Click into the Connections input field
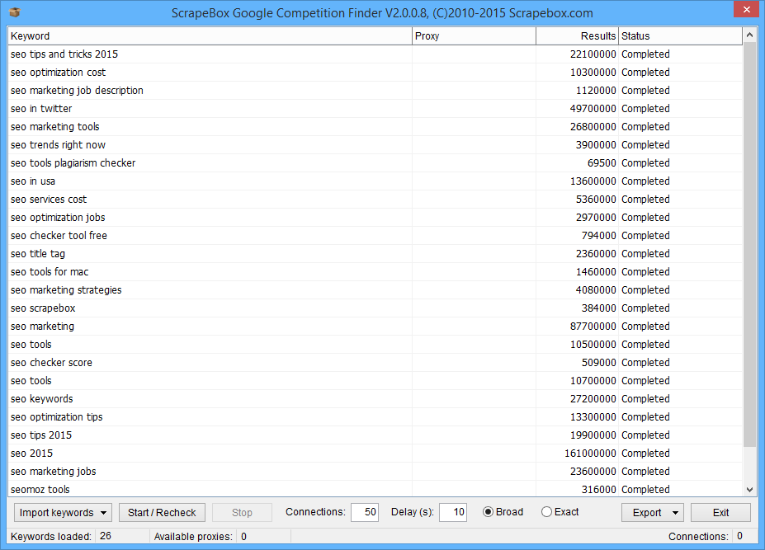The image size is (765, 550). point(365,513)
